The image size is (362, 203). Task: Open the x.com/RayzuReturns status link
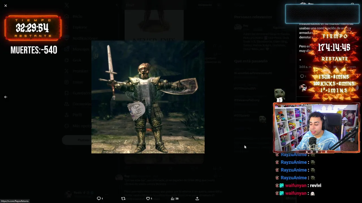click(15, 201)
